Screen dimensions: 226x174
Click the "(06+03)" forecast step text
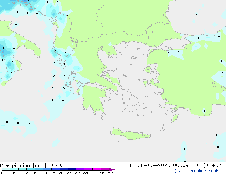coord(214,165)
